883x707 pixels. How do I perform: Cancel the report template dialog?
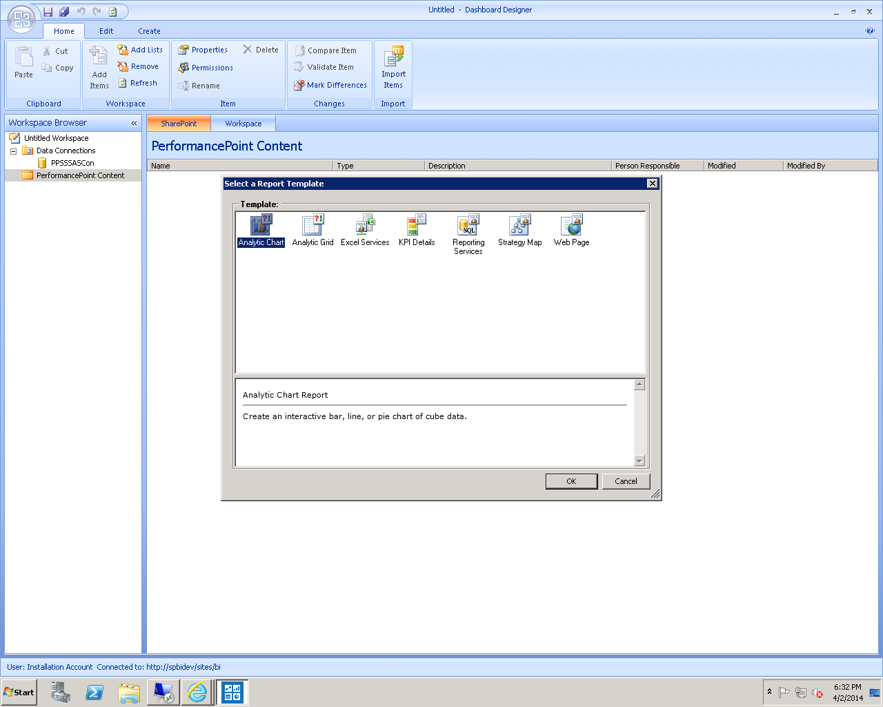tap(626, 481)
